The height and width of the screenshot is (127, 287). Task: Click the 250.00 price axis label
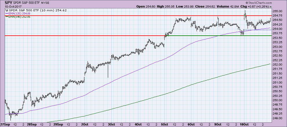[278, 100]
